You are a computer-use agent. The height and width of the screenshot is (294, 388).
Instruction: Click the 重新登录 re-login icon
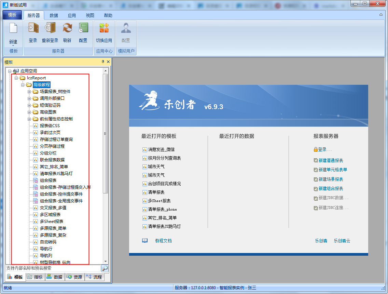(50, 28)
